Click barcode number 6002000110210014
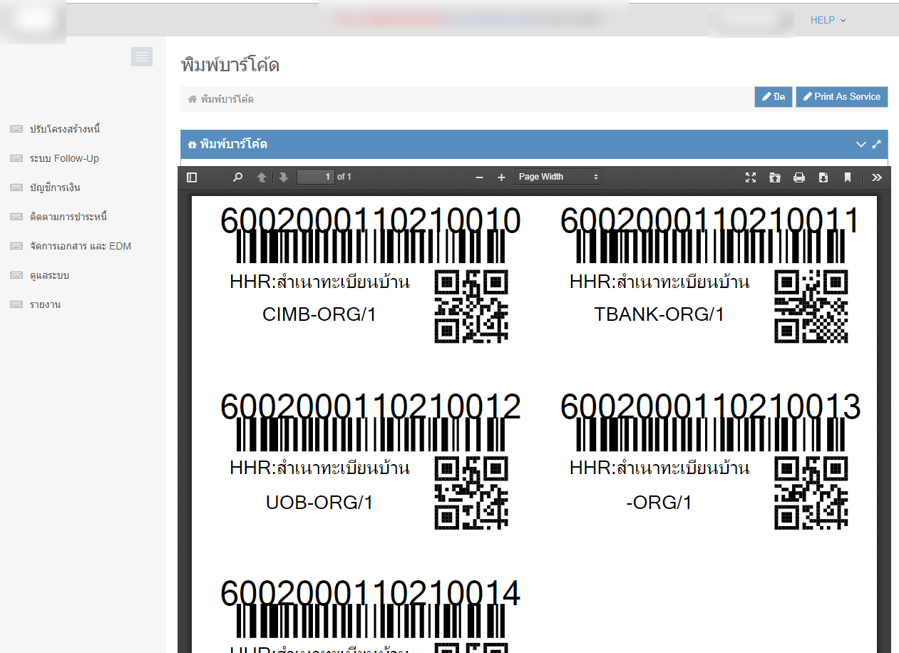Viewport: 899px width, 653px height. pyautogui.click(x=371, y=593)
